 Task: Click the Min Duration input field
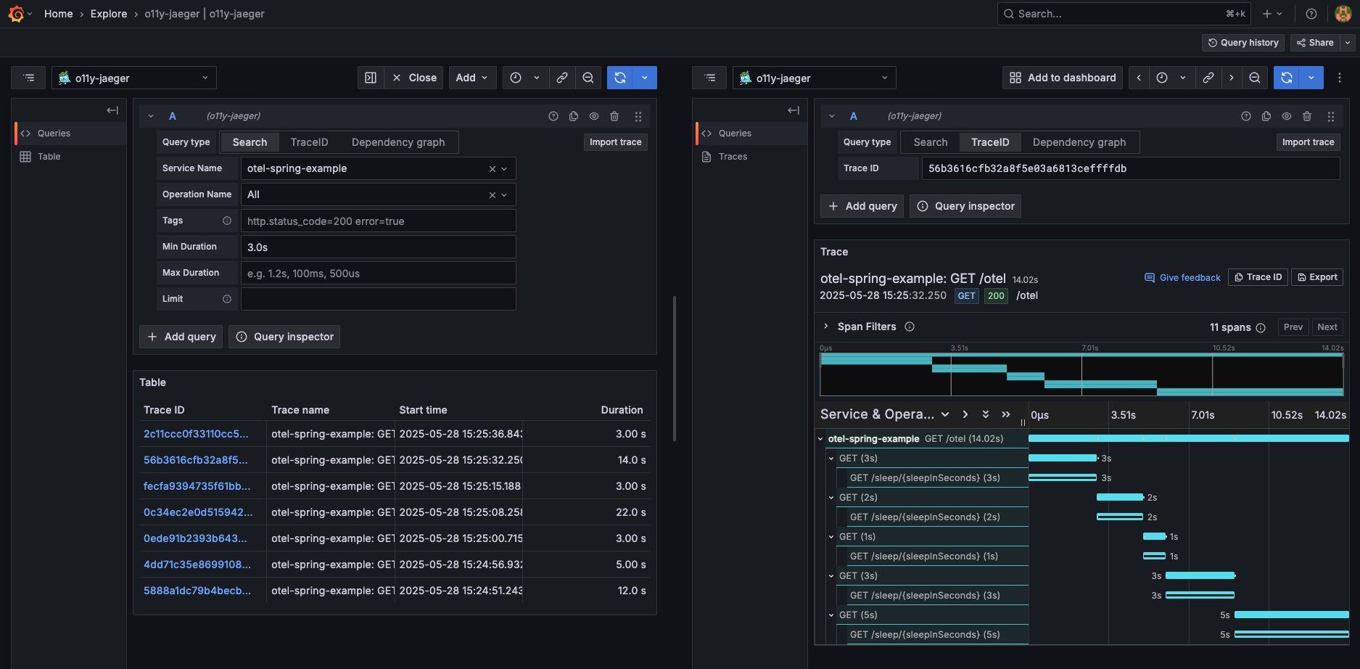[378, 247]
